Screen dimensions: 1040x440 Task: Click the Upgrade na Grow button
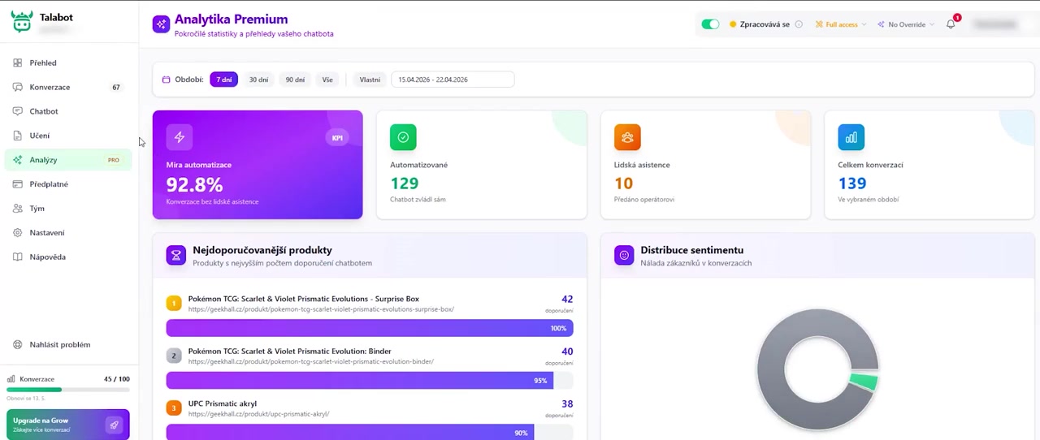68,425
